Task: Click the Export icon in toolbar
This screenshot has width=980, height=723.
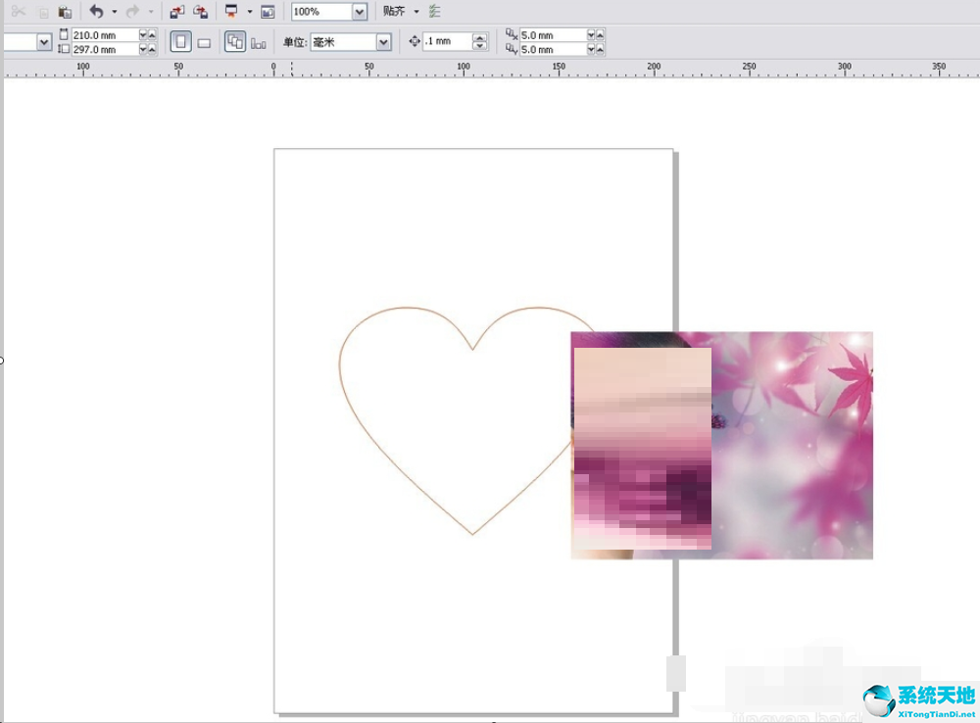Action: (x=200, y=12)
